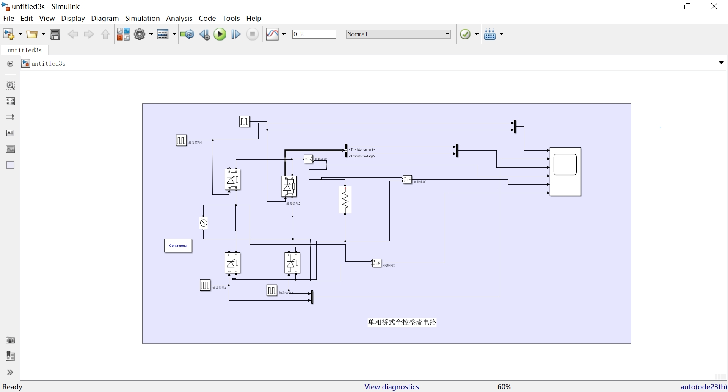Click the Stop simulation button
Viewport: 728px width, 392px height.
coord(253,34)
